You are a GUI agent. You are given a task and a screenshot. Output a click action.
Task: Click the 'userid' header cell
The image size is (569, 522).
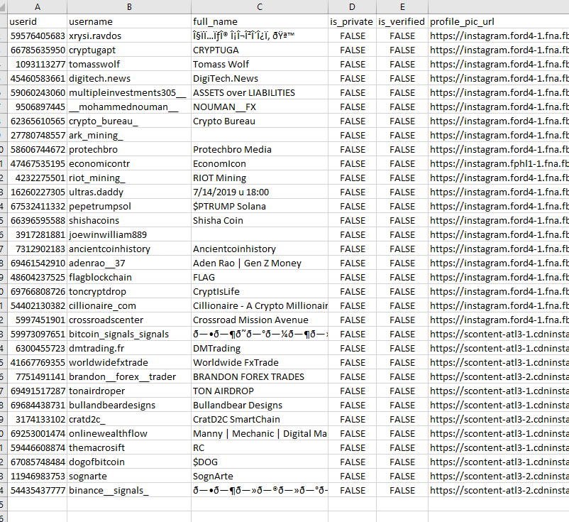pos(38,21)
